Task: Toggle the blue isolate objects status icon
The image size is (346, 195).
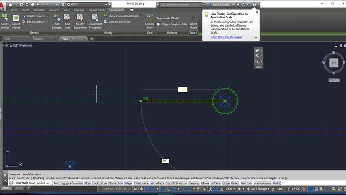Action: (310, 189)
